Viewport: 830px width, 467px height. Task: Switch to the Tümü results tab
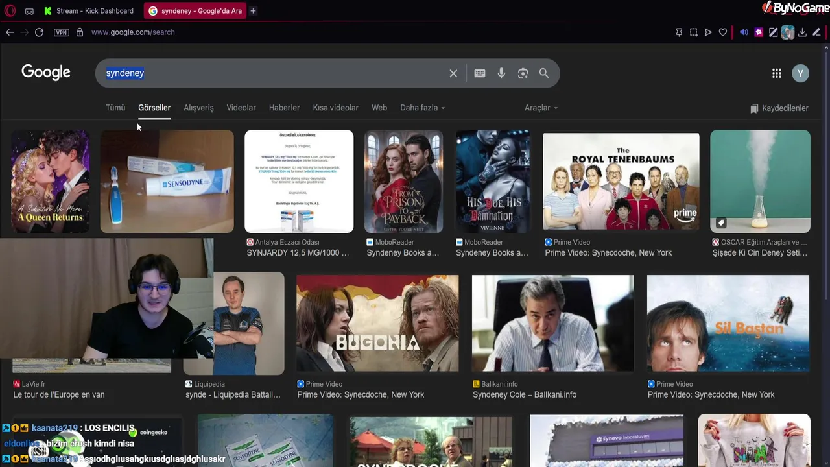(x=115, y=108)
